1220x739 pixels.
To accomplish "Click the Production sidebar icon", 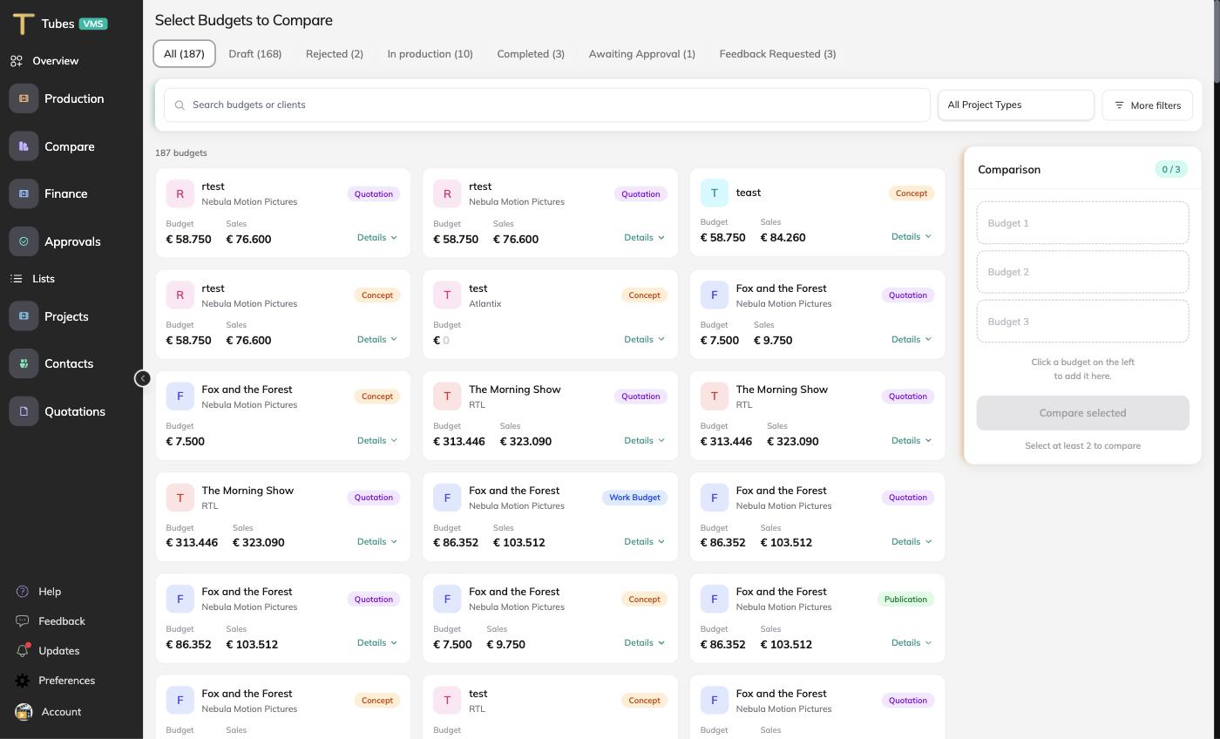I will coord(24,98).
